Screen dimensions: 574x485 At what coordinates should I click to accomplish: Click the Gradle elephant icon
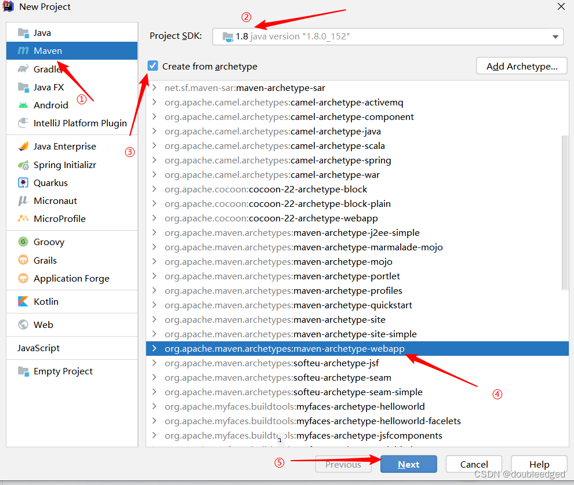coord(23,69)
